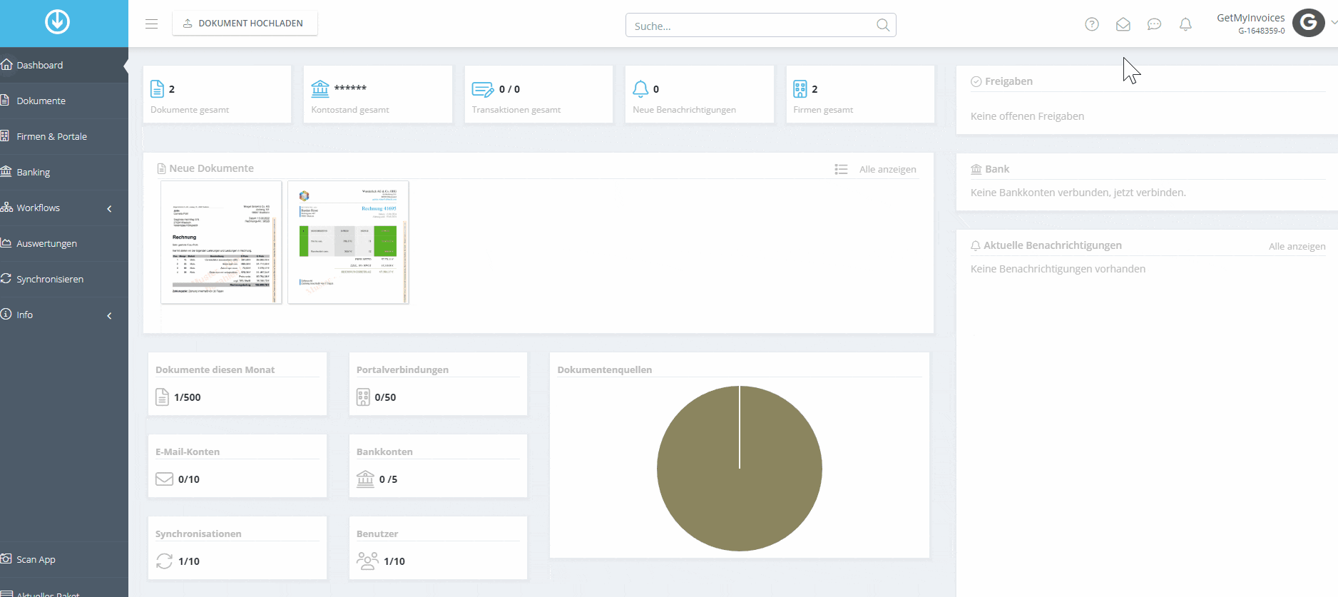
Task: Expand the Workflows submenu chevron
Action: pyautogui.click(x=109, y=208)
